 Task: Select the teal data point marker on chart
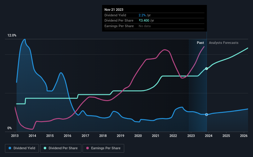[206, 69]
